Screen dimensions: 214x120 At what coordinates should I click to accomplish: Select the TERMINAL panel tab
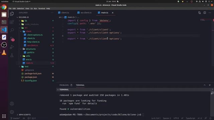click(x=80, y=85)
